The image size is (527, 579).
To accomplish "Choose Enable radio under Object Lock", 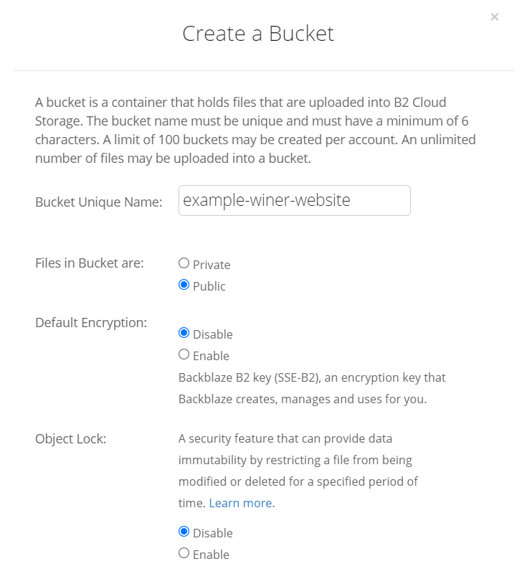I will pos(184,553).
